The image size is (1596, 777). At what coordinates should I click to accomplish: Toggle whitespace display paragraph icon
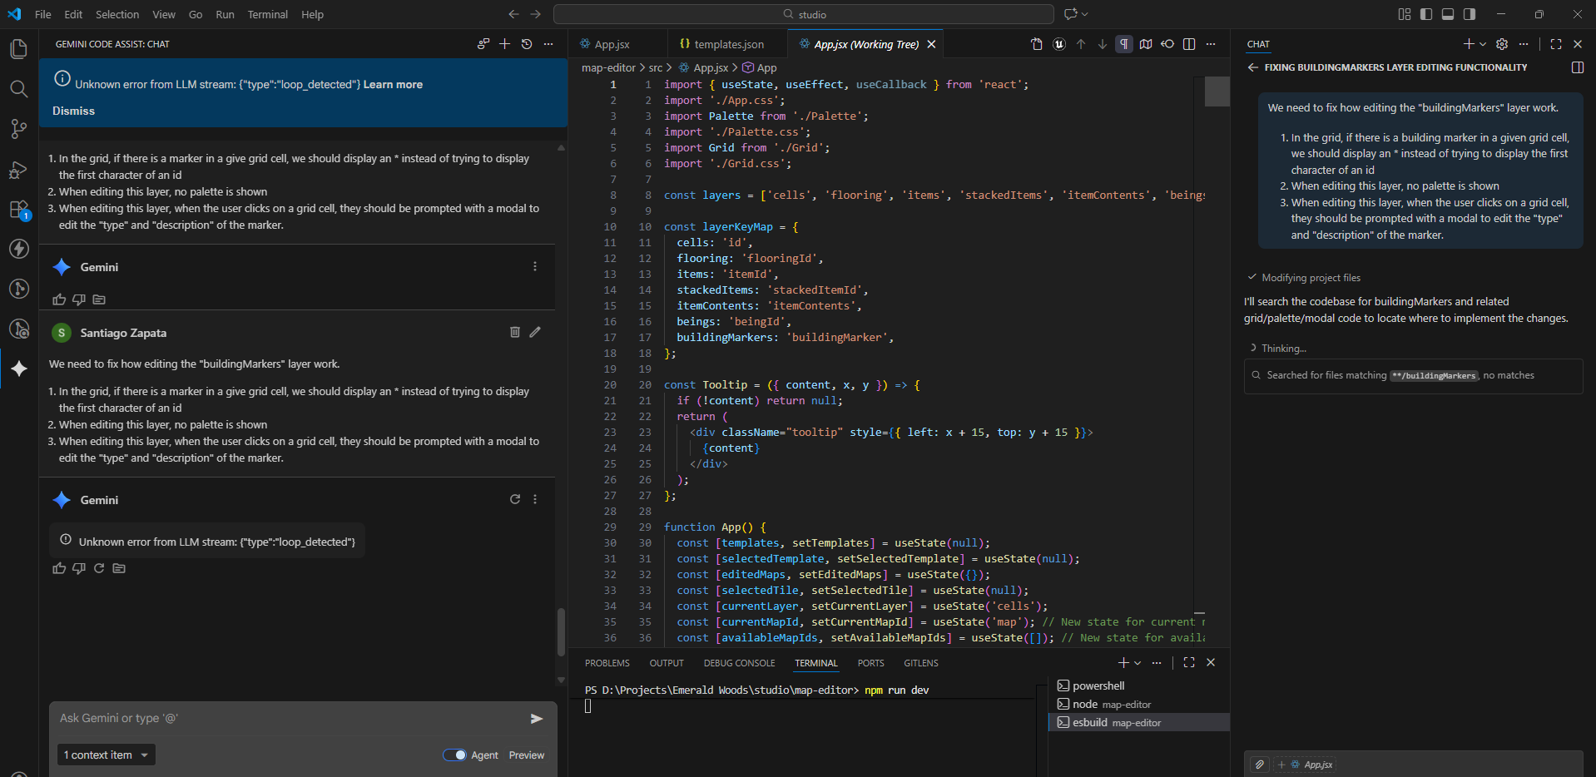[x=1124, y=44]
